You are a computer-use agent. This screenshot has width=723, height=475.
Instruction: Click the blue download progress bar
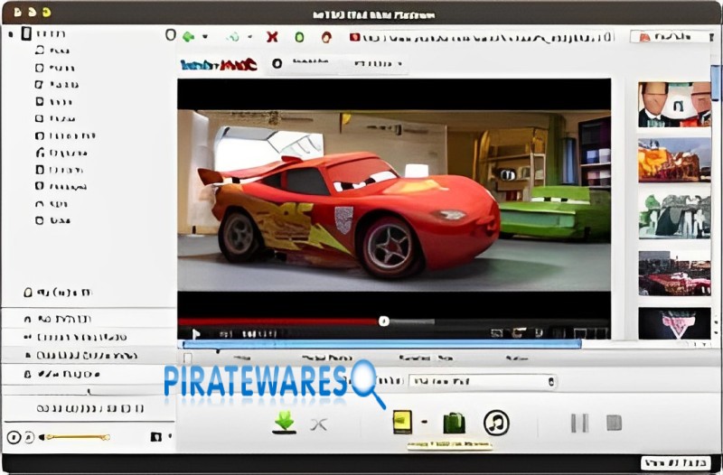pos(381,344)
